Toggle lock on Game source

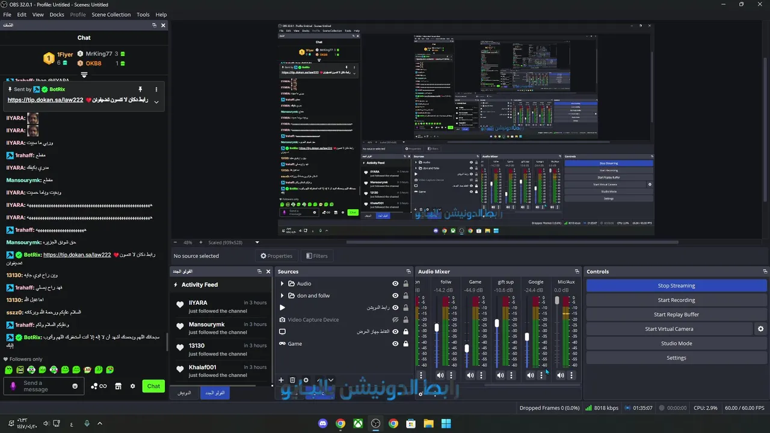pos(406,344)
